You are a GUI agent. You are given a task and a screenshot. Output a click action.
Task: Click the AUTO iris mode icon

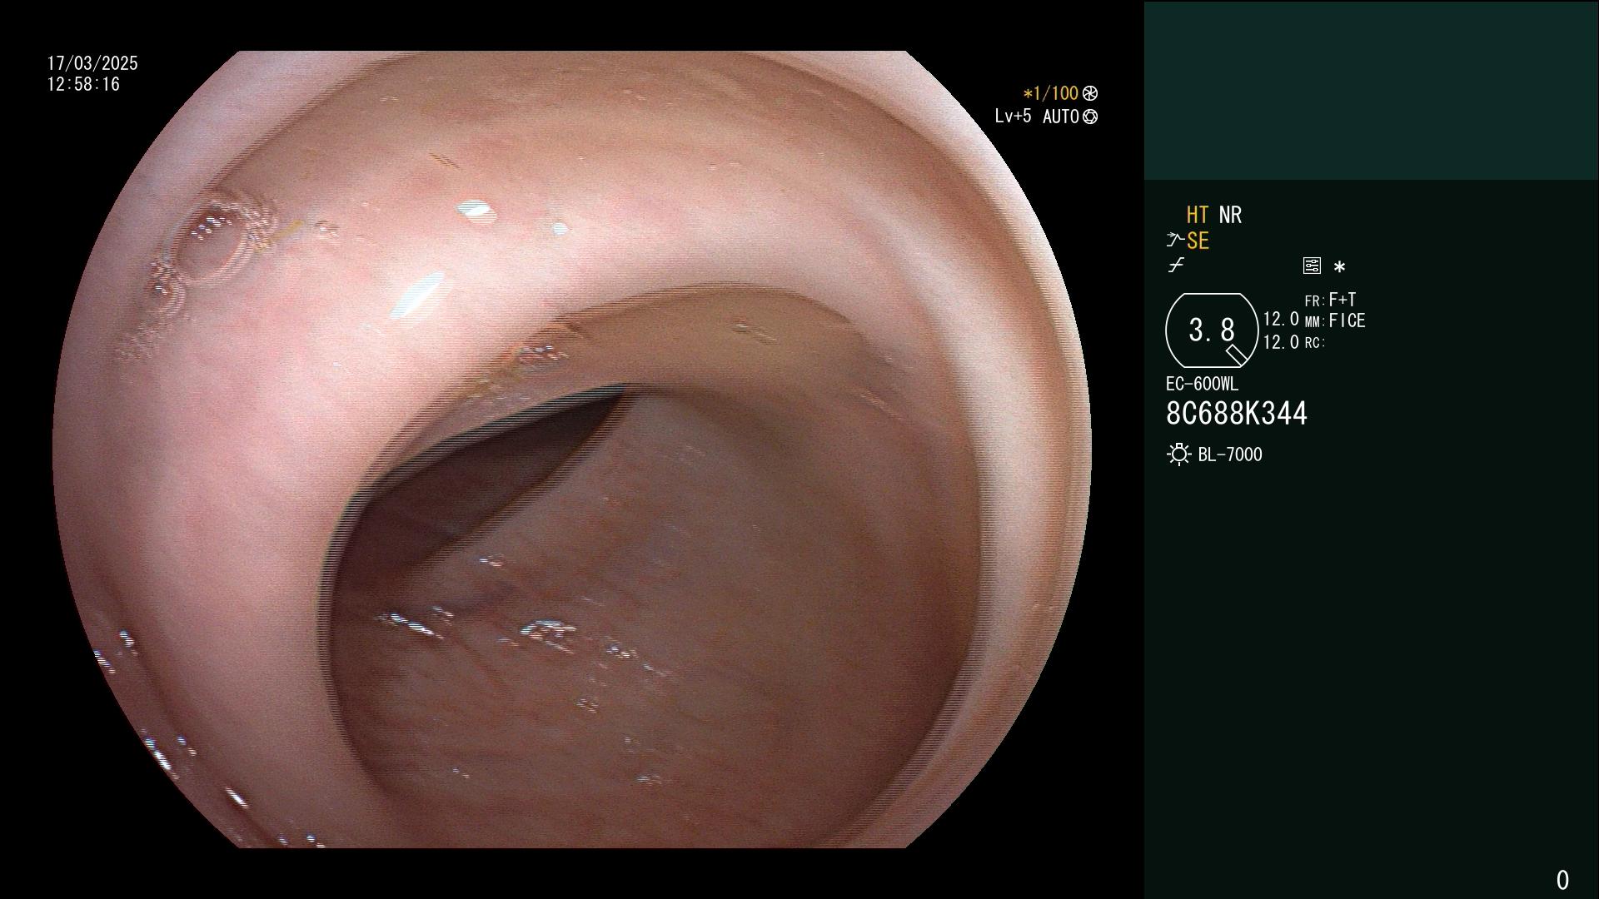[1090, 117]
